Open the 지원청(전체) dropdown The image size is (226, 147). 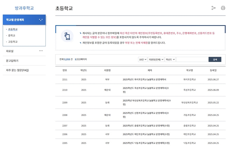coord(156,59)
